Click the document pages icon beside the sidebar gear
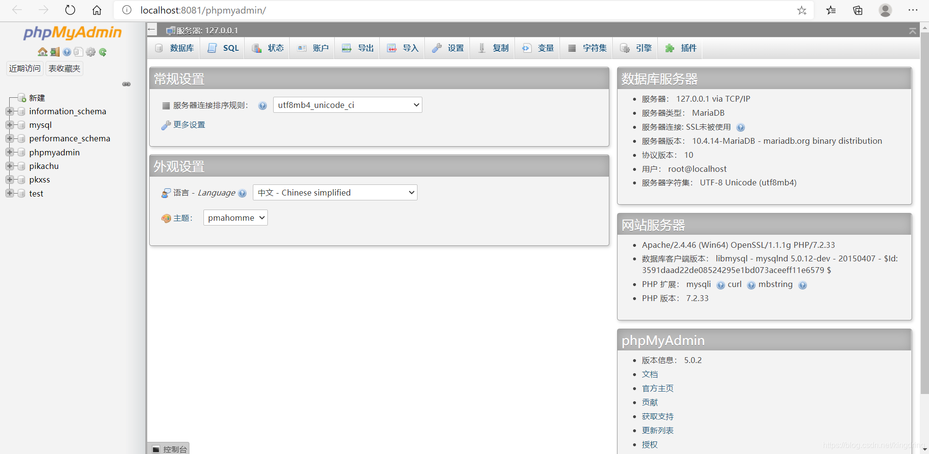The image size is (929, 454). 78,52
